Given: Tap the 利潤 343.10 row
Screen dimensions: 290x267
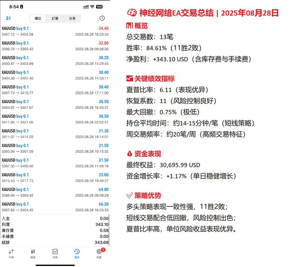Looking at the screenshot, I should pos(55,225).
